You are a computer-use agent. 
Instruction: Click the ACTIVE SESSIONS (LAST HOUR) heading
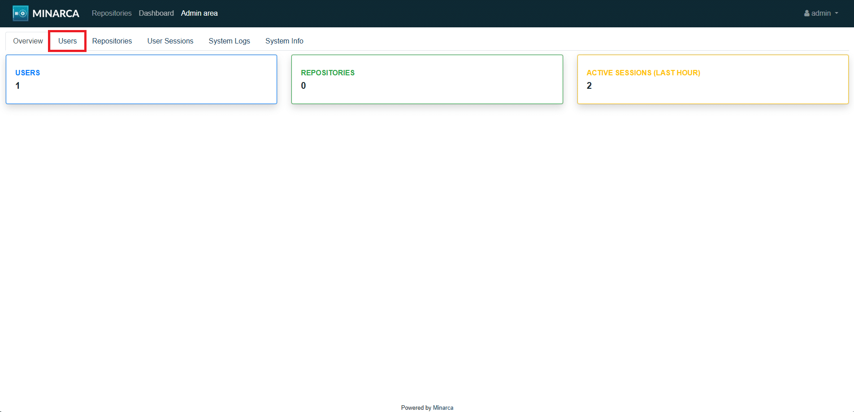tap(643, 73)
